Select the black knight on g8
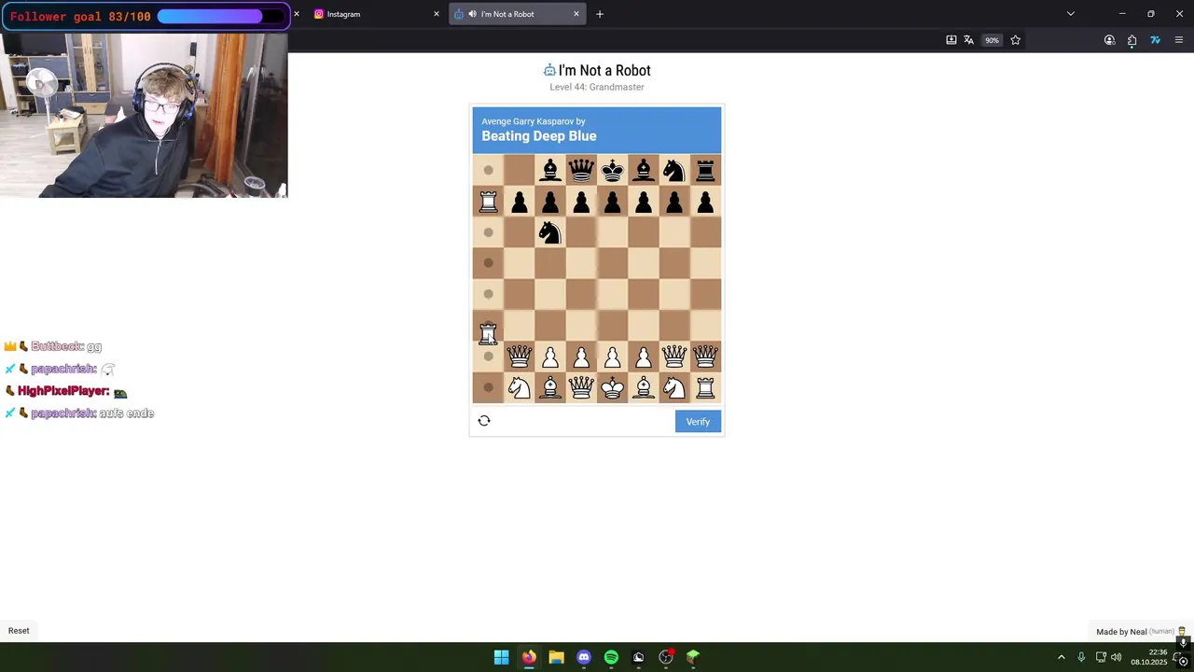The image size is (1194, 672). tap(674, 170)
